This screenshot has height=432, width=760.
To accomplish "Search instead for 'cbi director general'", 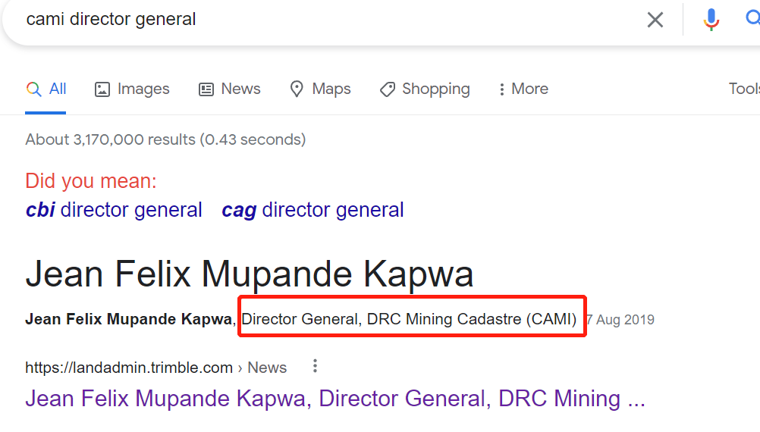I will click(x=114, y=210).
